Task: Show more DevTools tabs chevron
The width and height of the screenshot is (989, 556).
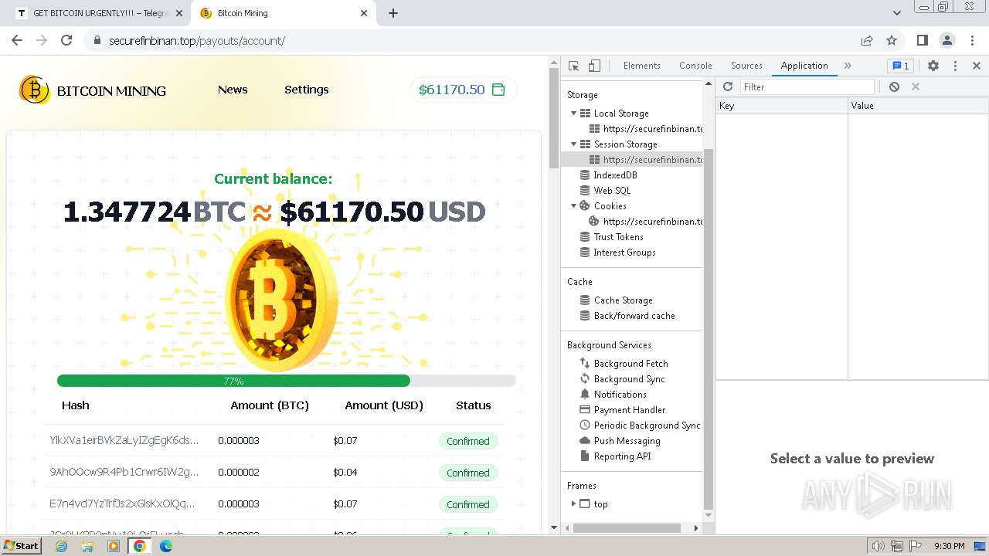Action: click(x=848, y=66)
